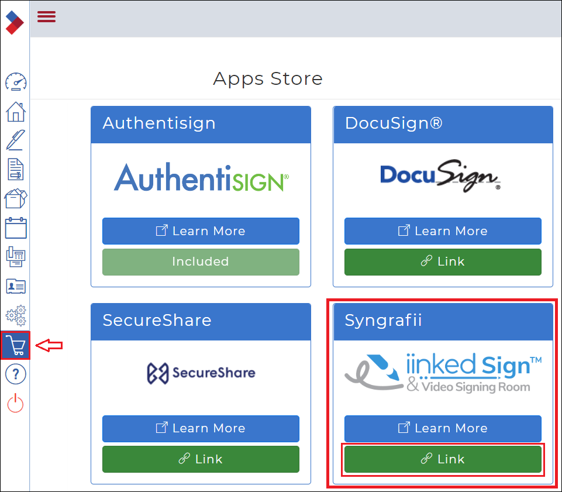Click the app logo in the corner

[x=15, y=23]
